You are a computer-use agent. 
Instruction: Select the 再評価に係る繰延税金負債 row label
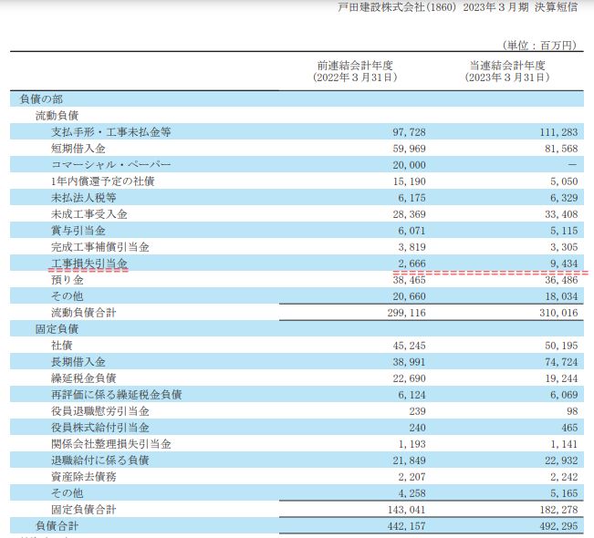(116, 395)
